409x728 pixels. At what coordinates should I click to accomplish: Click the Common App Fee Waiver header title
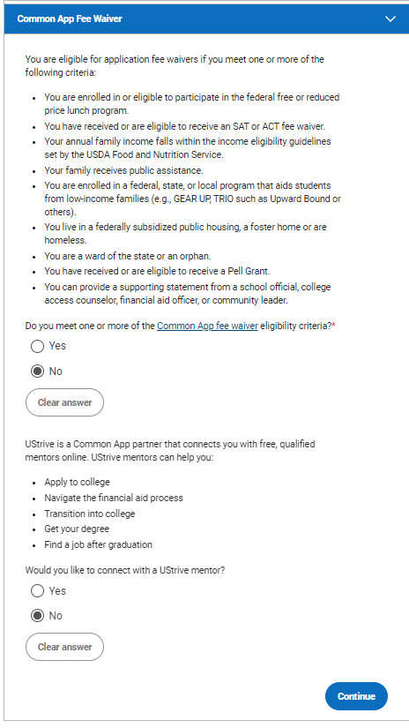[x=70, y=19]
